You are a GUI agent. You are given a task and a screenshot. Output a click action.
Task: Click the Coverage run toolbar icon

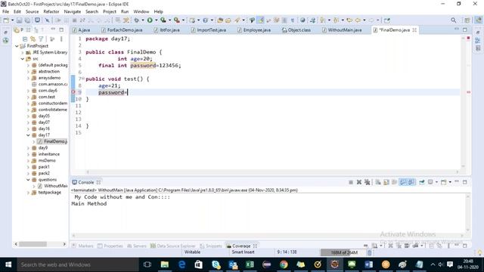pyautogui.click(x=163, y=20)
